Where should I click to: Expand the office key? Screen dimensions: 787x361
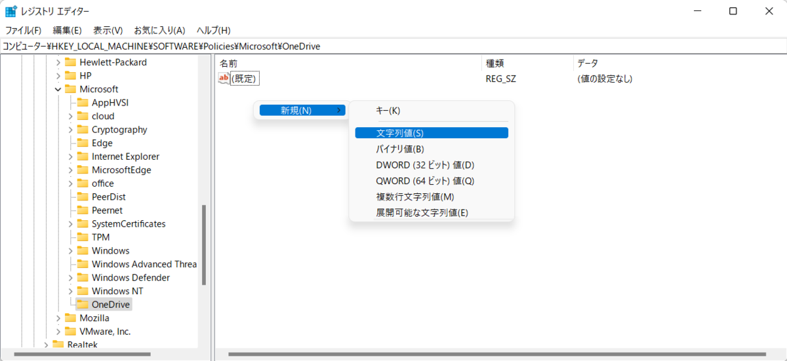tap(70, 183)
